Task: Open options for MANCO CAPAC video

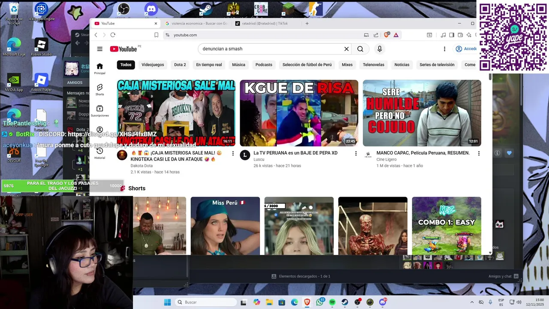Action: point(479,153)
